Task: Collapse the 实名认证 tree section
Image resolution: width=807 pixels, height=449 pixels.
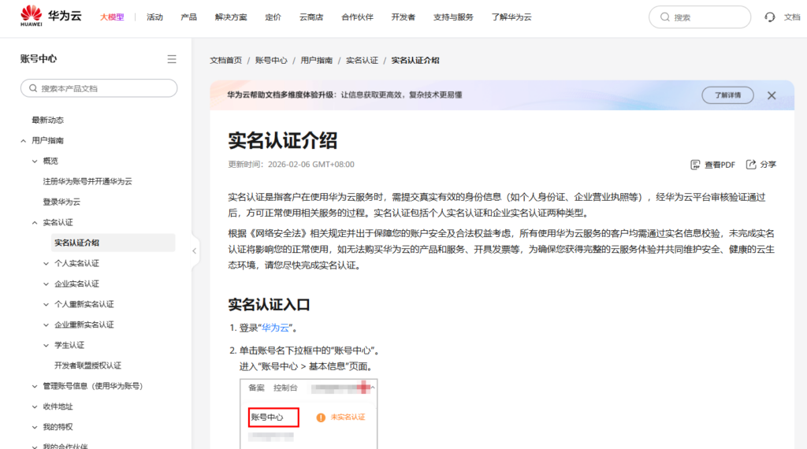Action: 35,223
